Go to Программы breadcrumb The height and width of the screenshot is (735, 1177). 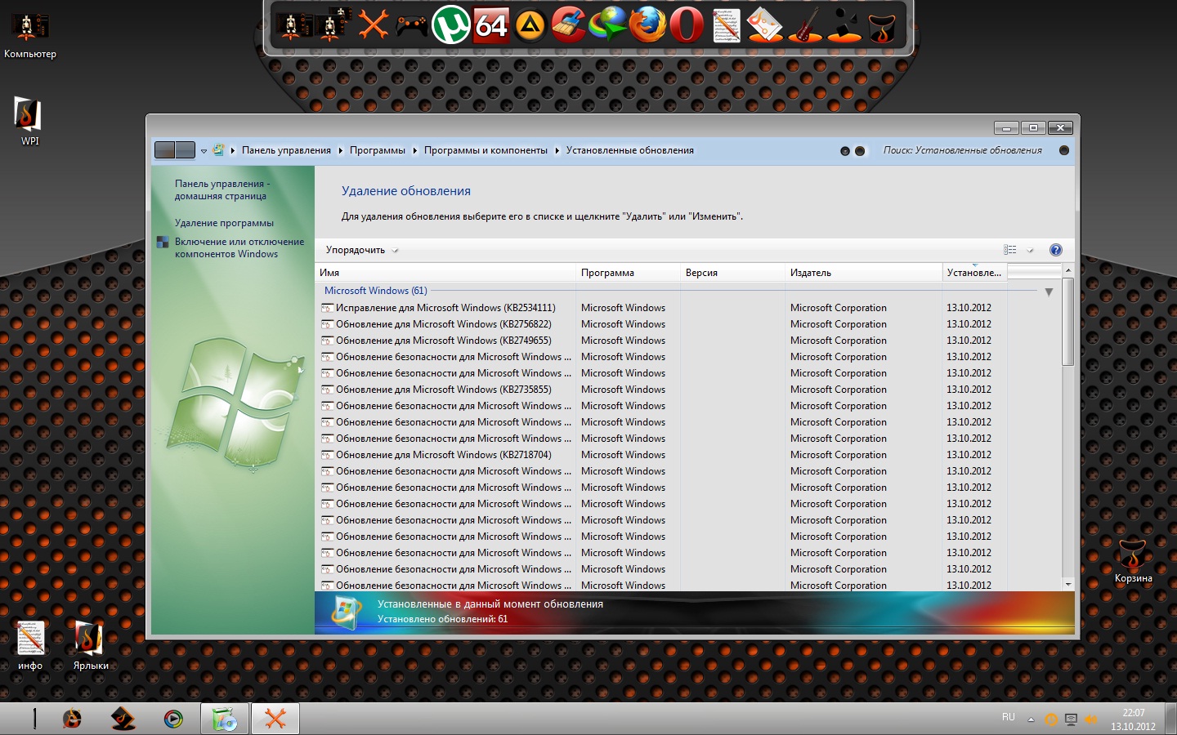tap(378, 150)
